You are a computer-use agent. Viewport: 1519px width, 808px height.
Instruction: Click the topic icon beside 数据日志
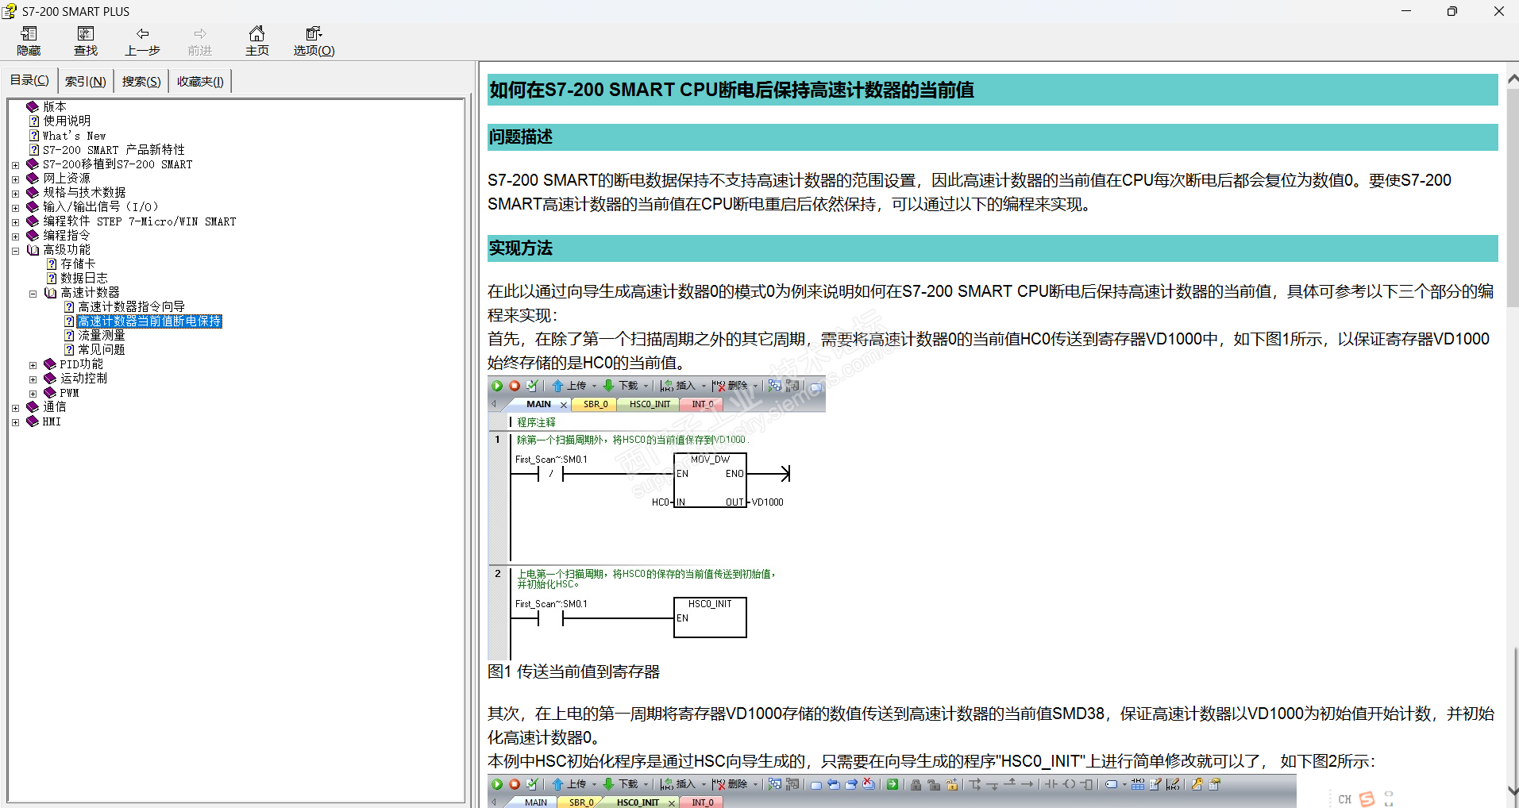(x=52, y=278)
